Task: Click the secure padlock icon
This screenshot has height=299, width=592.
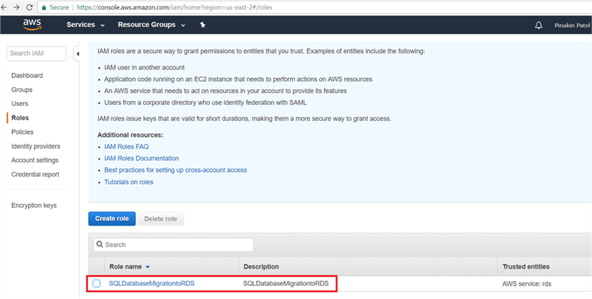Action: pyautogui.click(x=44, y=7)
